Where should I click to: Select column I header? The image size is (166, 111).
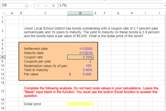click(145, 13)
